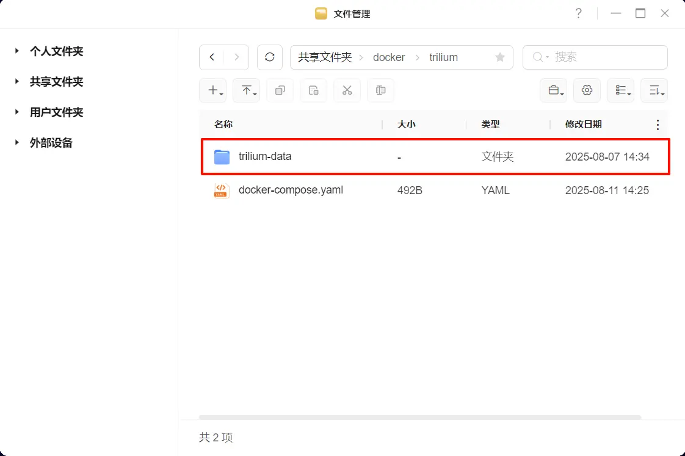685x456 pixels.
Task: Open the help question mark icon
Action: [x=578, y=13]
